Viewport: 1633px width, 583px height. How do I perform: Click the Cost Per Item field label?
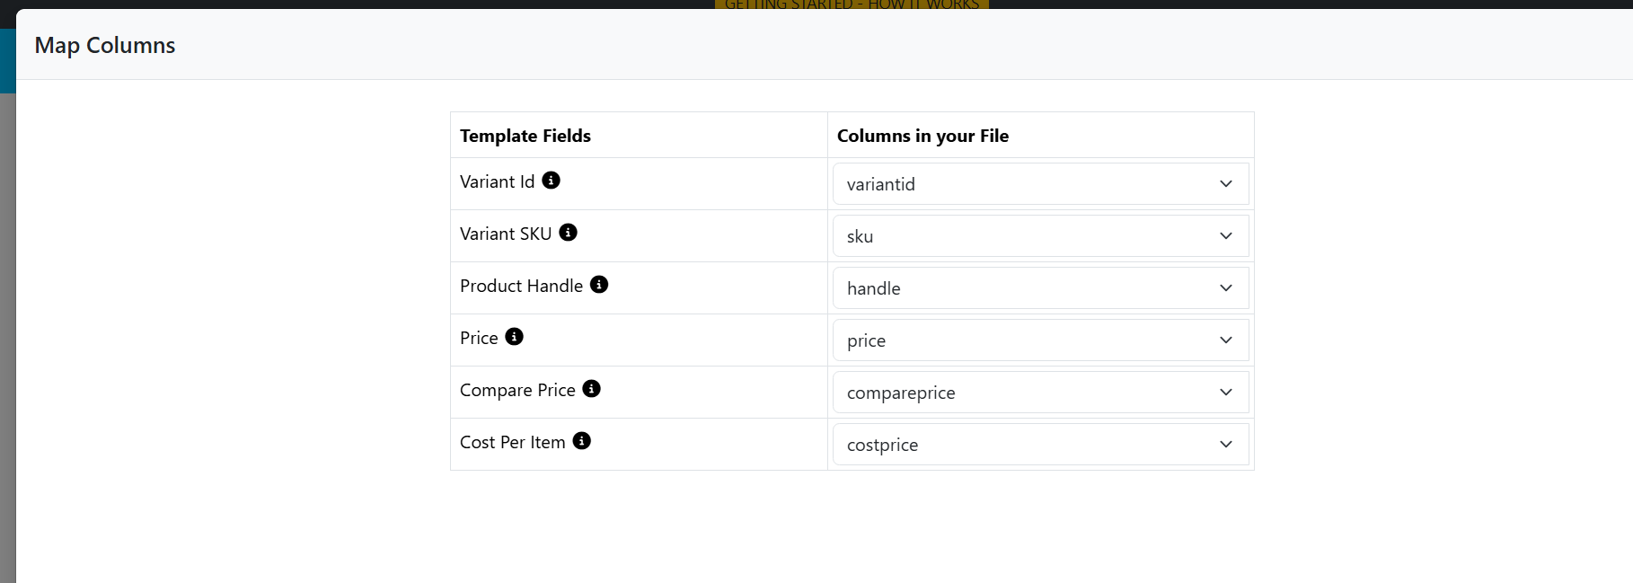(512, 442)
